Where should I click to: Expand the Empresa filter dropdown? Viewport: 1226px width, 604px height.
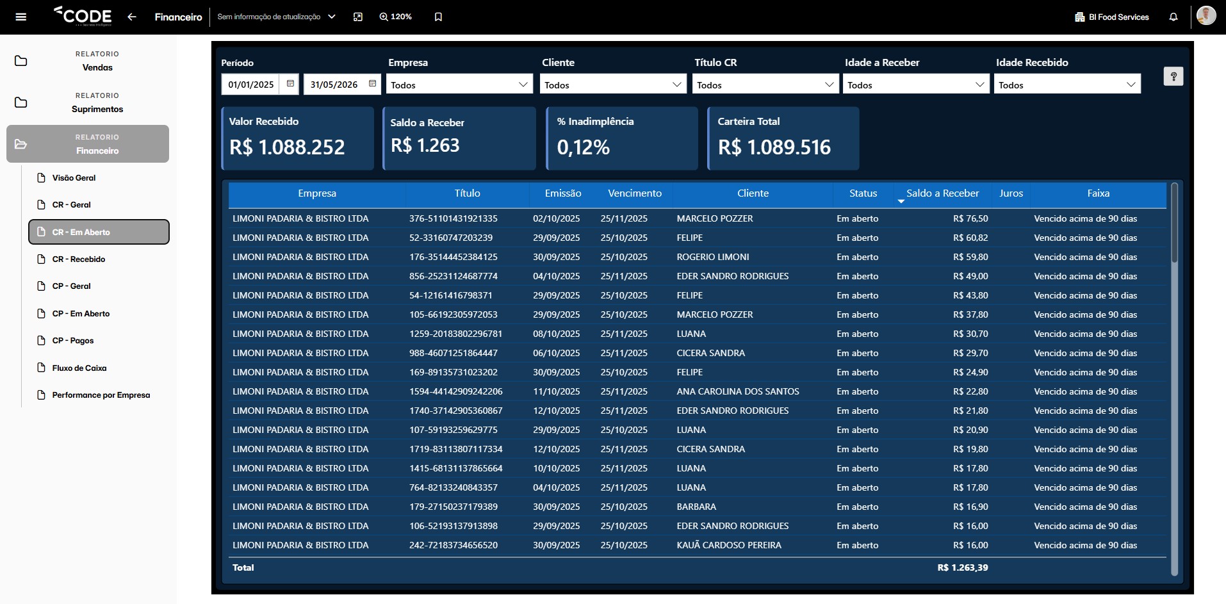coord(523,85)
